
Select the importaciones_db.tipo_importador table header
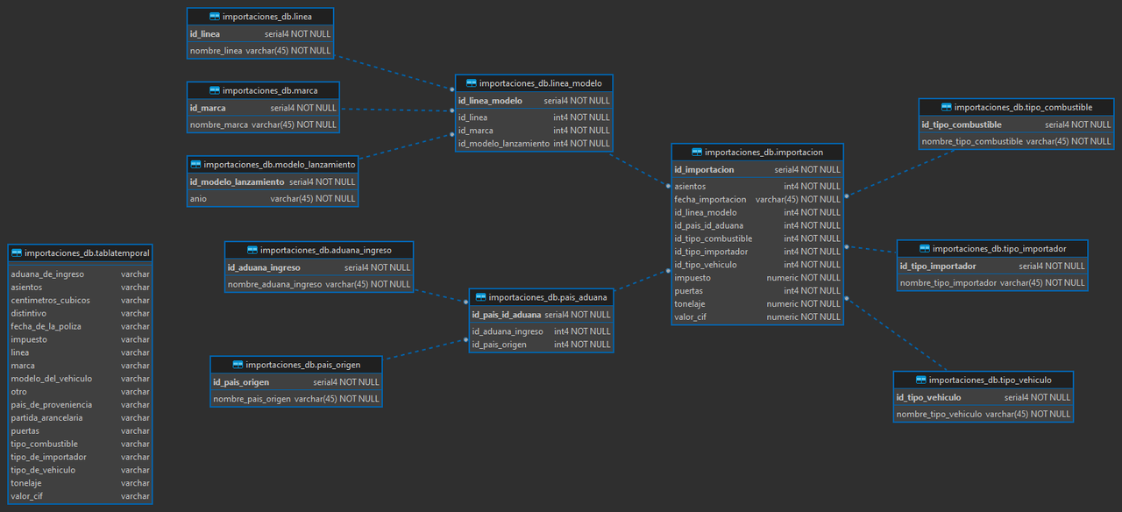(x=991, y=248)
